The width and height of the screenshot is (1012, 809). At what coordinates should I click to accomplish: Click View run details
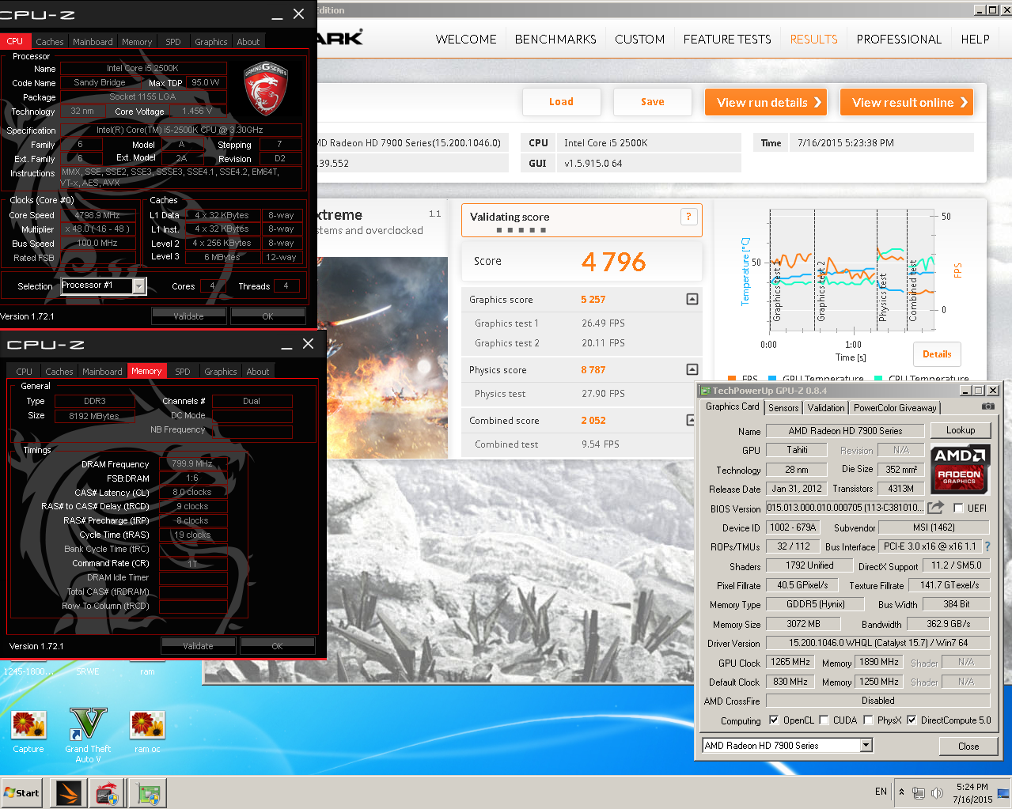(x=766, y=102)
